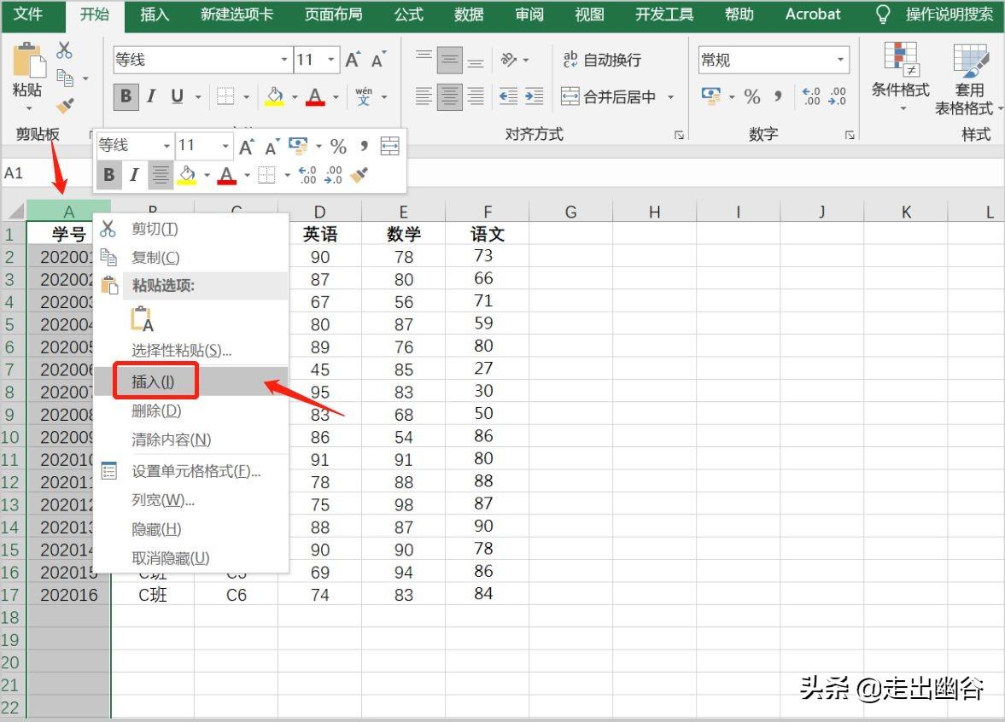The width and height of the screenshot is (1005, 722).
Task: Open the number format dropdown showing 常规
Action: click(840, 60)
